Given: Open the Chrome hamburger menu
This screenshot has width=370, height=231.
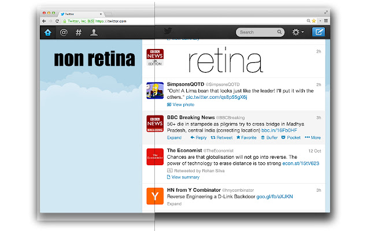Looking at the screenshot, I should [x=326, y=21].
